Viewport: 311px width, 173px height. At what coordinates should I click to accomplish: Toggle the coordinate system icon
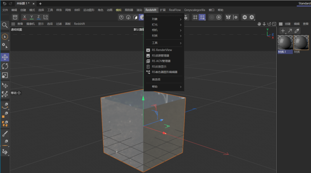click(x=46, y=17)
